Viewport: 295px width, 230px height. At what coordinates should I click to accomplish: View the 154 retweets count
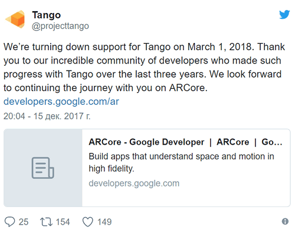tap(63, 222)
